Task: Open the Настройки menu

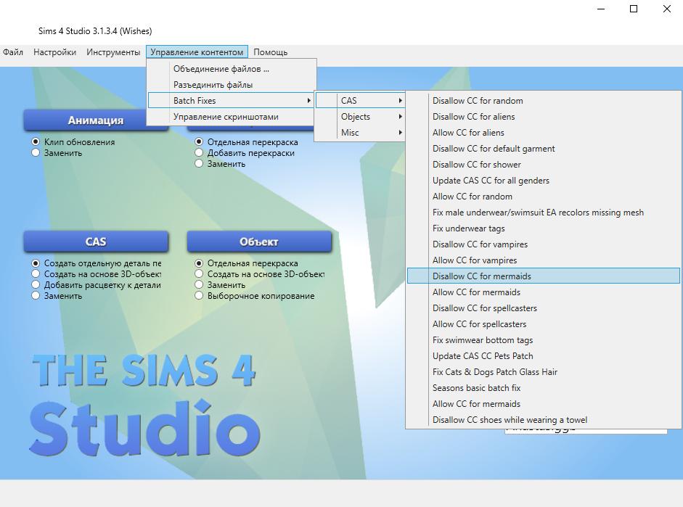Action: (x=54, y=52)
